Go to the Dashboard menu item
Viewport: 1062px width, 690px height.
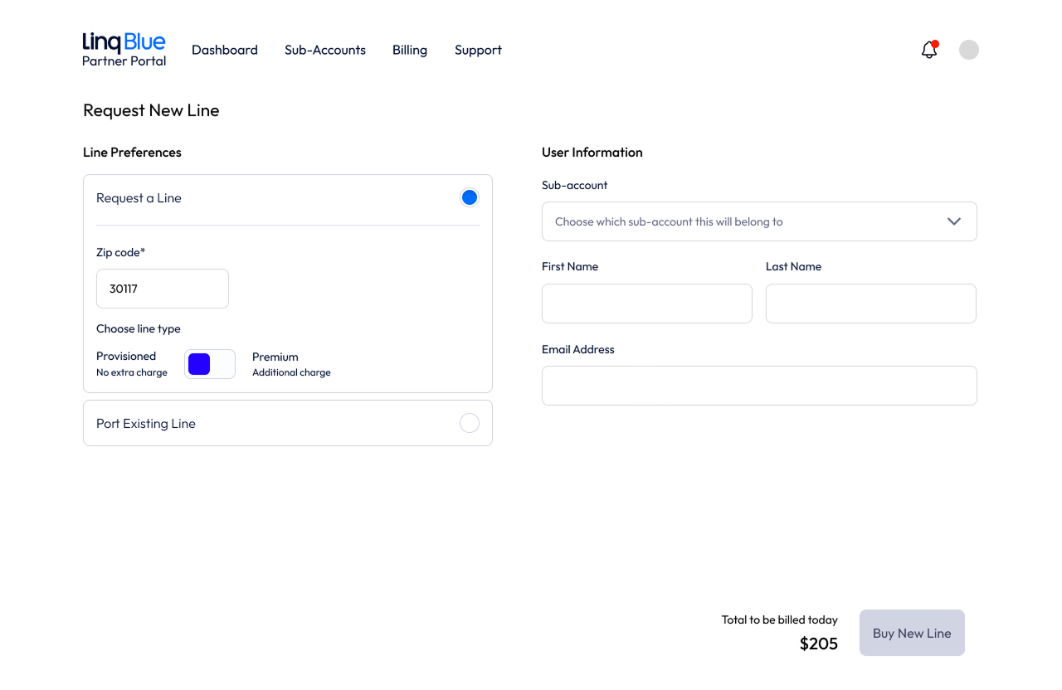225,50
